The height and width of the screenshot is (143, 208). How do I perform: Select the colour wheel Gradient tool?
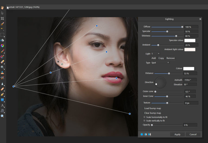[x=2, y=46]
